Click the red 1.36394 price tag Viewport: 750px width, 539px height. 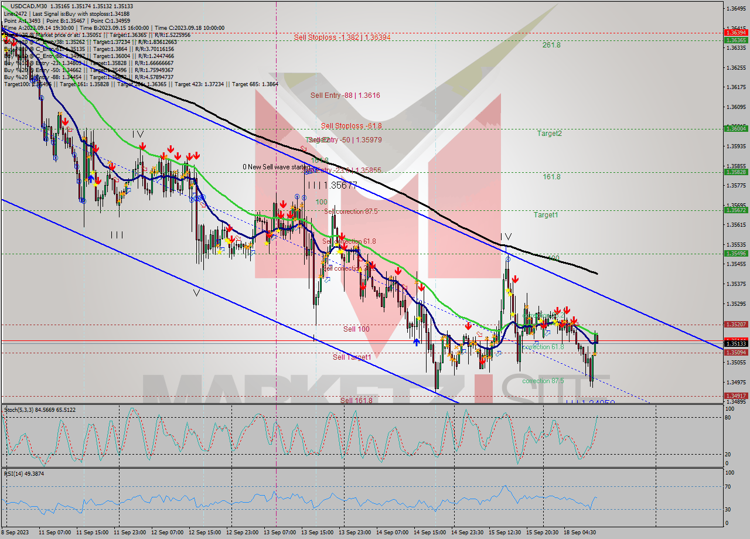coord(735,33)
